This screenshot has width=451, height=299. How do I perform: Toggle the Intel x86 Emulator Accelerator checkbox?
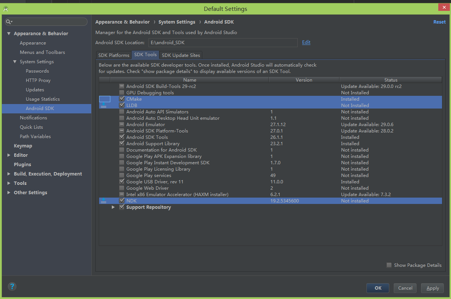[x=122, y=195]
